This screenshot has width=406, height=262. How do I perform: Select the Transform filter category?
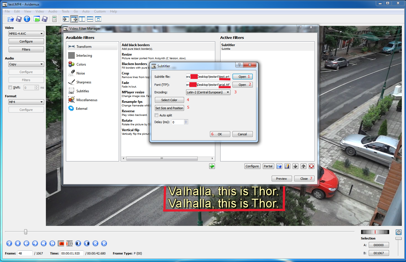click(93, 47)
